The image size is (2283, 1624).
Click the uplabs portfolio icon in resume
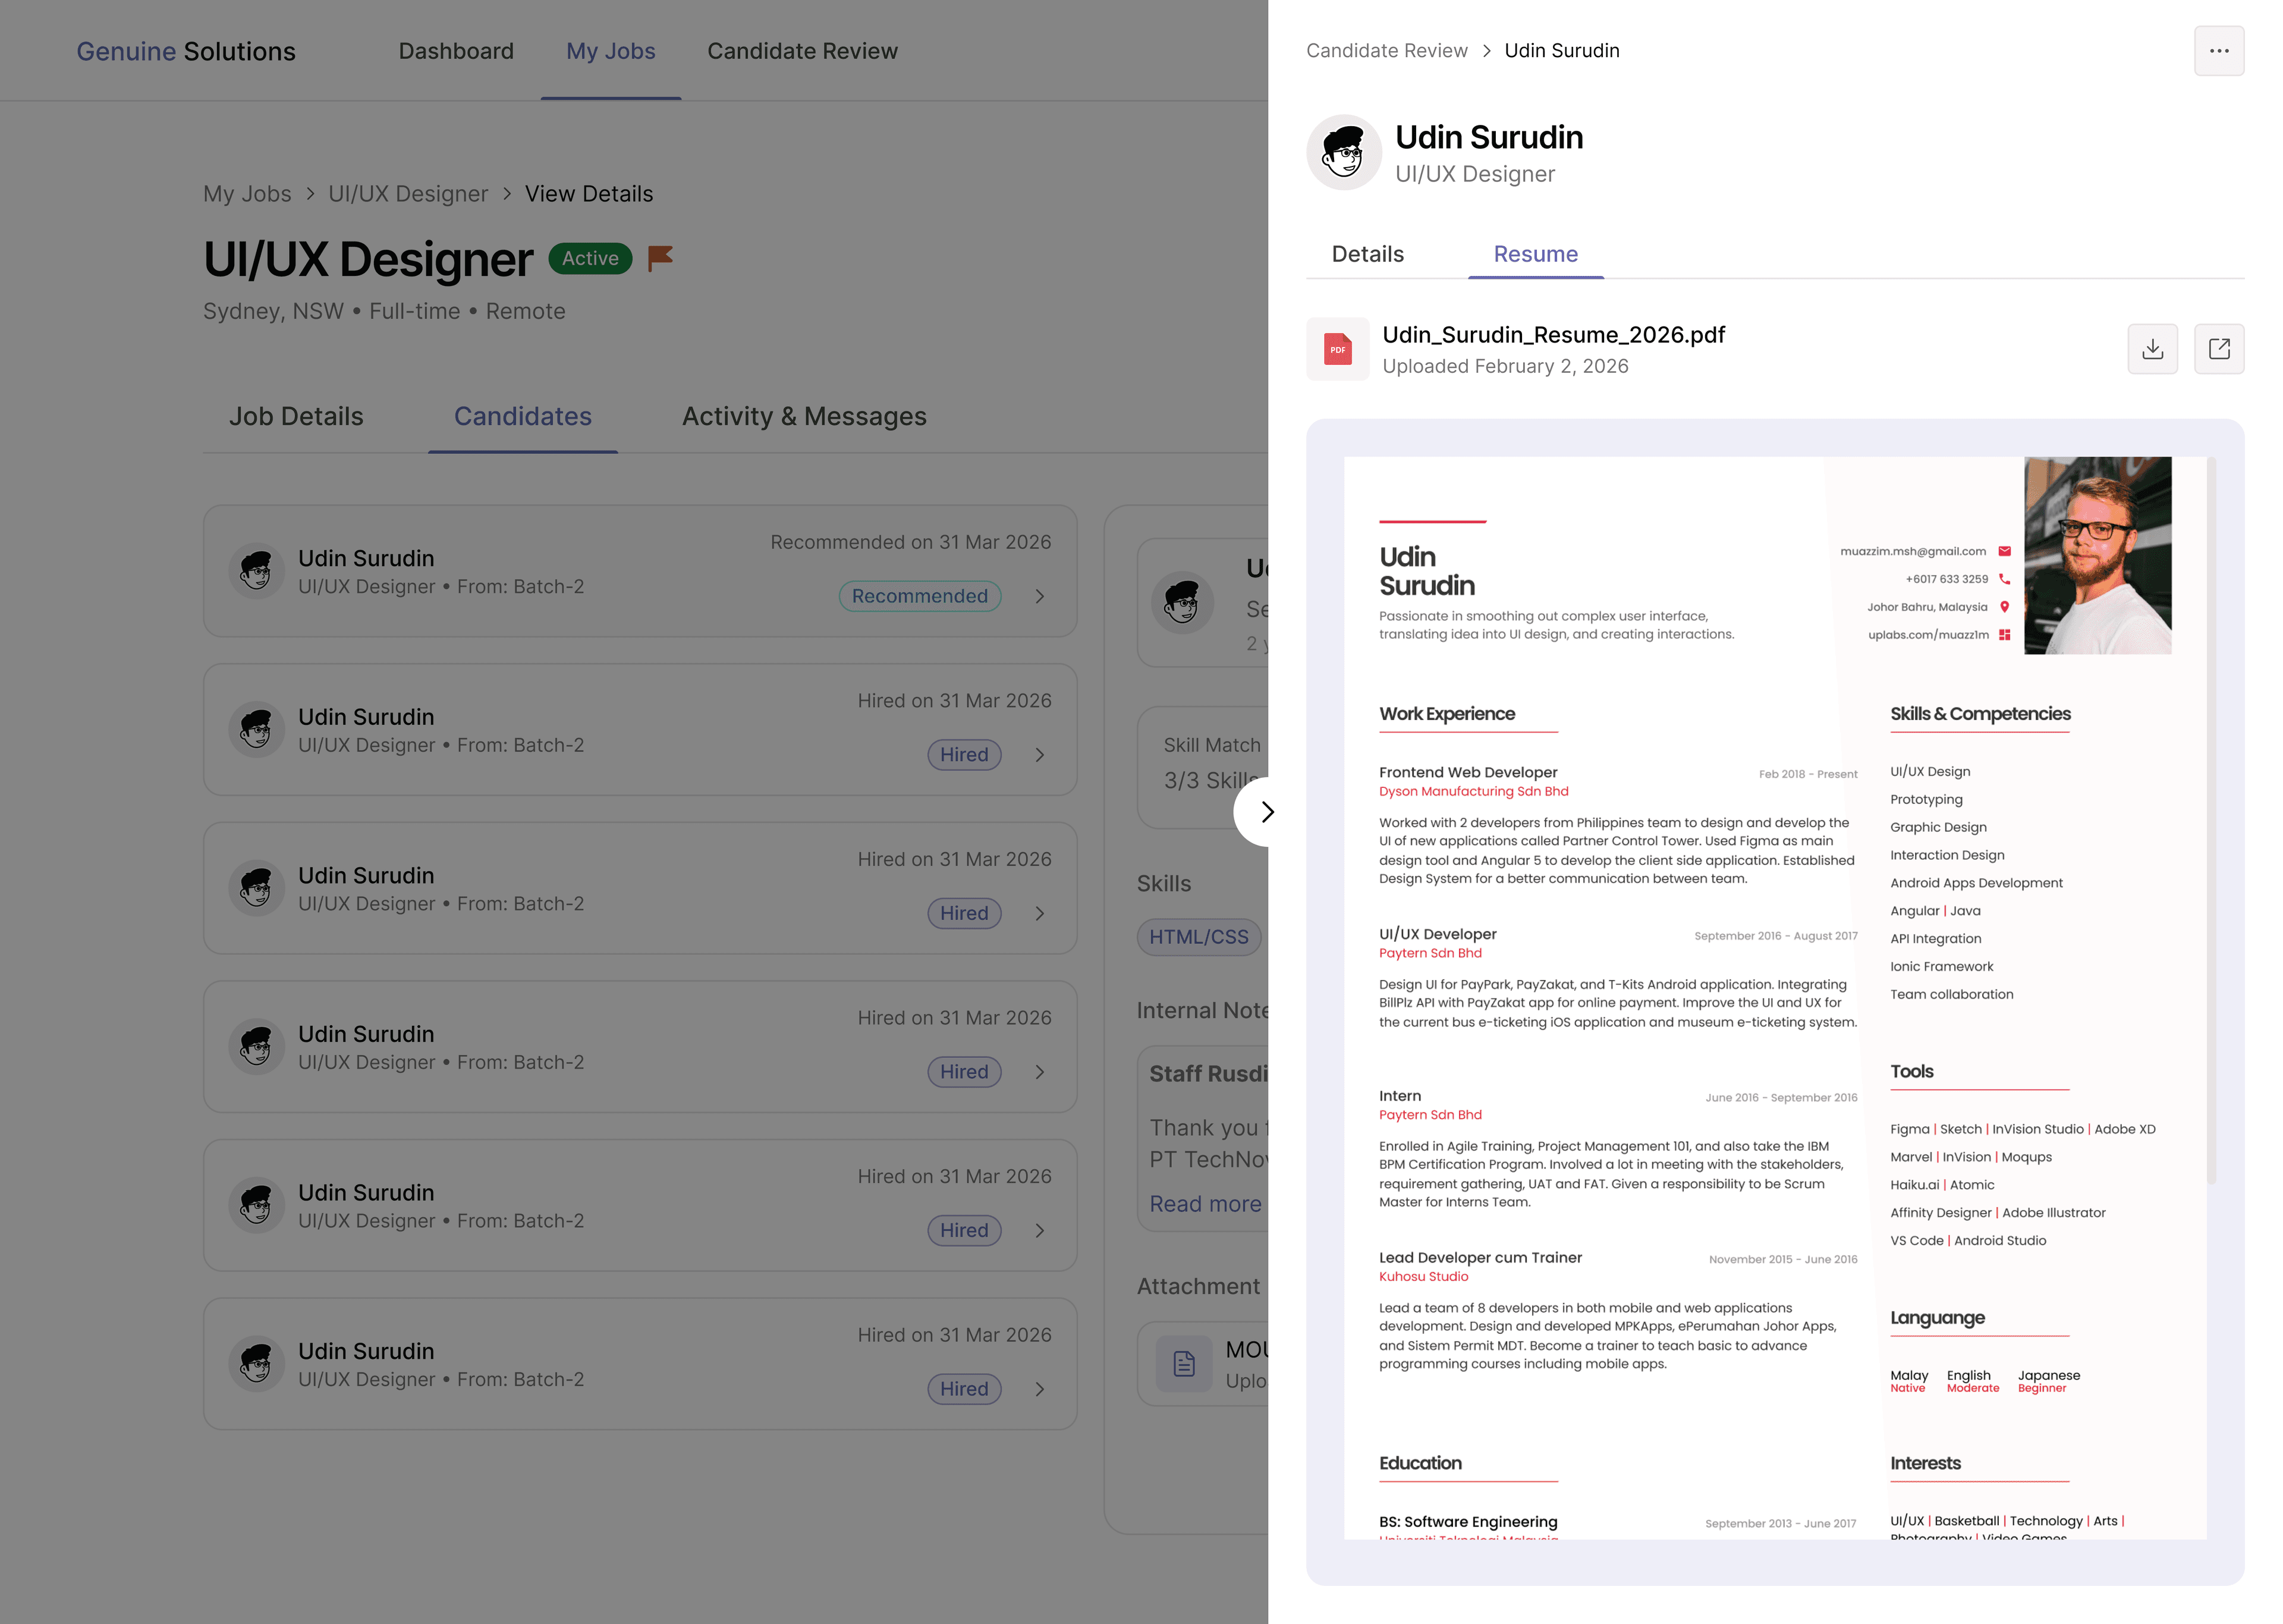2003,635
